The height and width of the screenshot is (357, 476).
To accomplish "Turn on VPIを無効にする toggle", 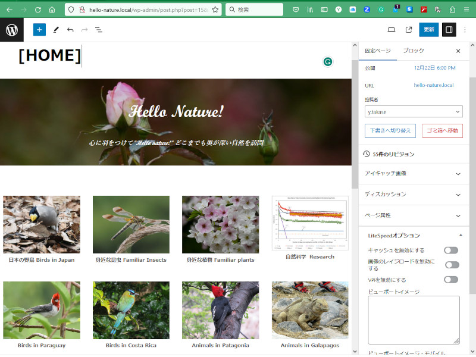I will (451, 280).
